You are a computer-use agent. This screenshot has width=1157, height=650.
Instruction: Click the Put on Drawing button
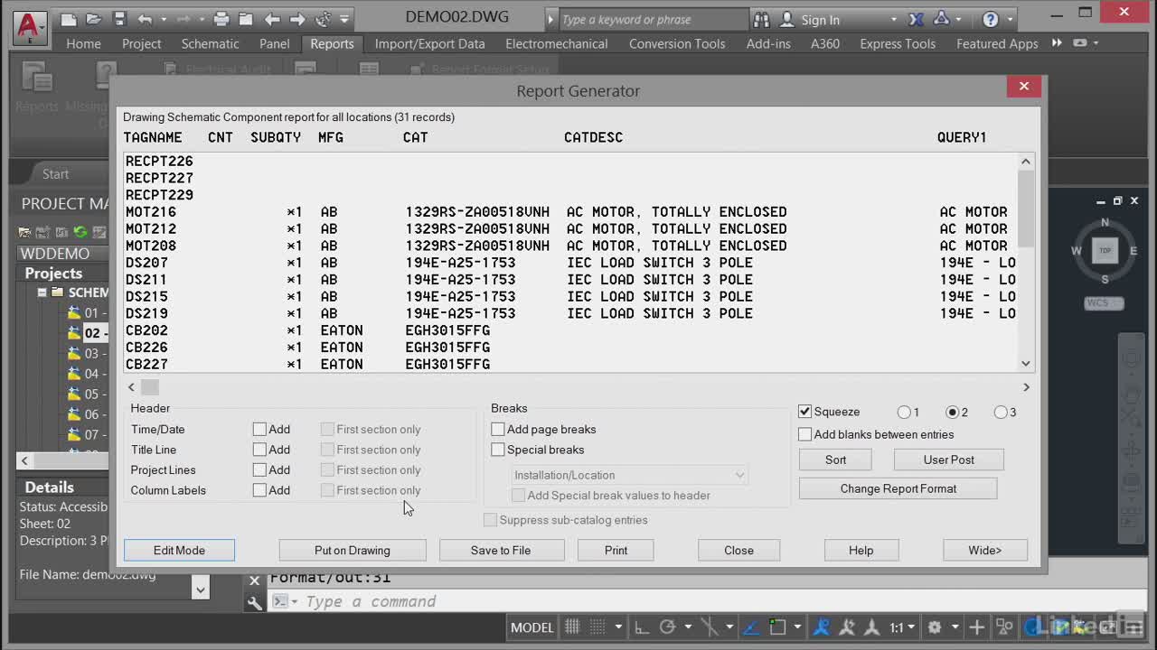coord(353,550)
